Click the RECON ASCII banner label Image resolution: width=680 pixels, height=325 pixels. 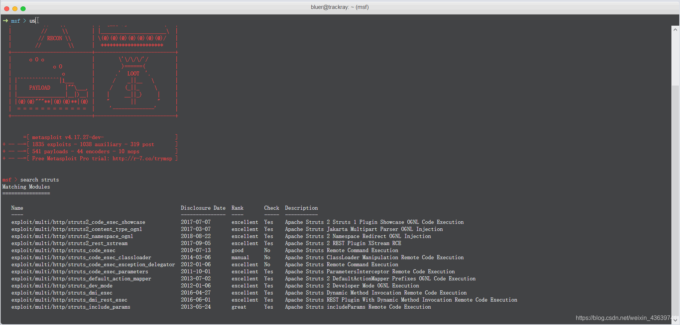click(x=54, y=38)
